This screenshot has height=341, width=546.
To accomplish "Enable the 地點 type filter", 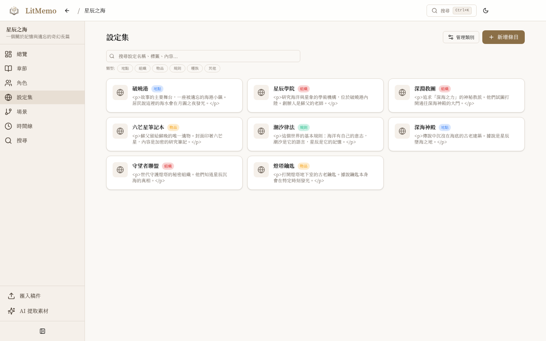I will [x=125, y=68].
